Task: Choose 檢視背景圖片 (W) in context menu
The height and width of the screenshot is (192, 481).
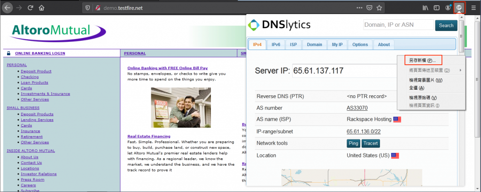Action: click(431, 80)
